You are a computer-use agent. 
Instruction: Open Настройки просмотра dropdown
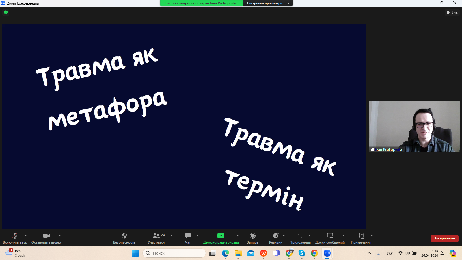tap(267, 3)
